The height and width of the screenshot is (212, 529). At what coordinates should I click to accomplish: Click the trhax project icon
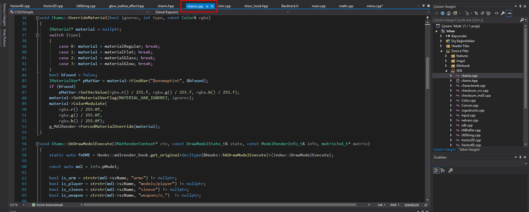pyautogui.click(x=443, y=31)
